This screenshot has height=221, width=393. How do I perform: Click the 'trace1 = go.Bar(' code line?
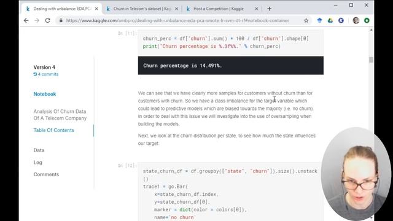click(x=165, y=187)
